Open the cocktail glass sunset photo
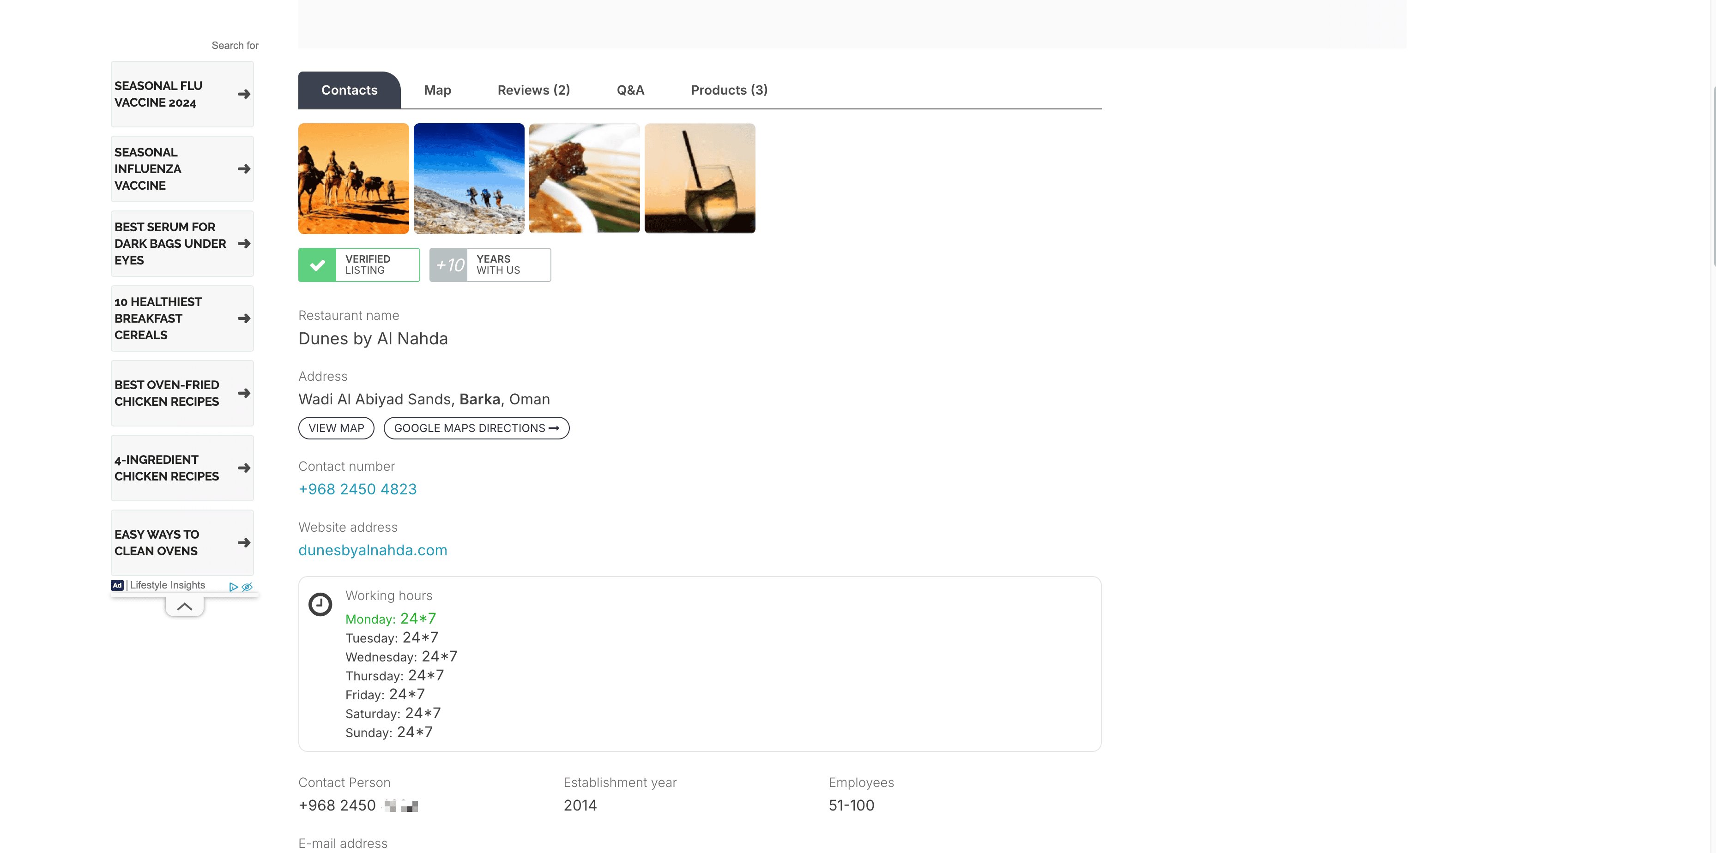Viewport: 1716px width, 853px height. [x=700, y=179]
